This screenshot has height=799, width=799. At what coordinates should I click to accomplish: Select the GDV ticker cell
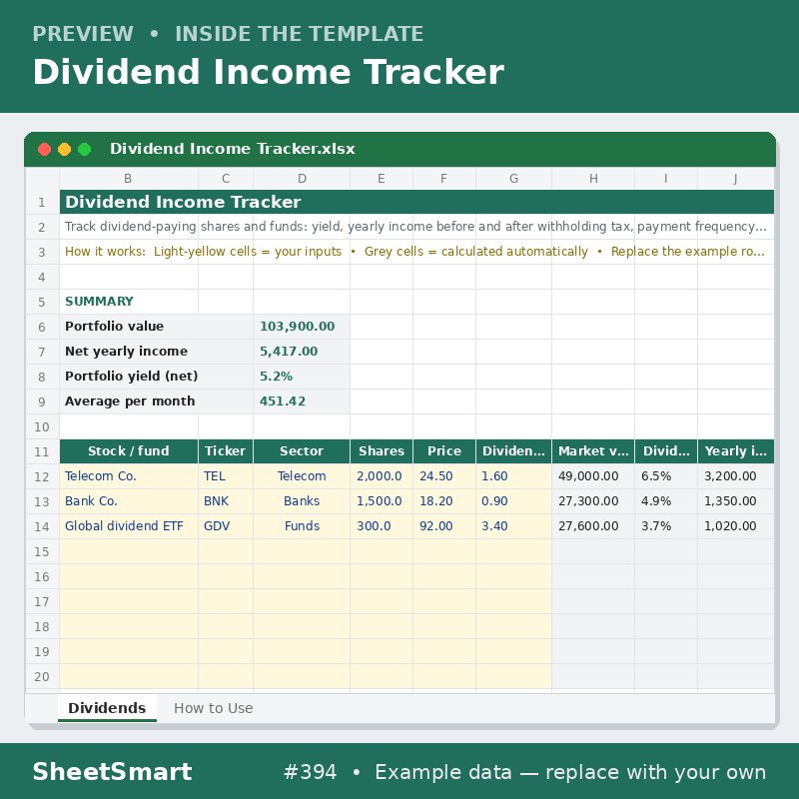tap(226, 526)
